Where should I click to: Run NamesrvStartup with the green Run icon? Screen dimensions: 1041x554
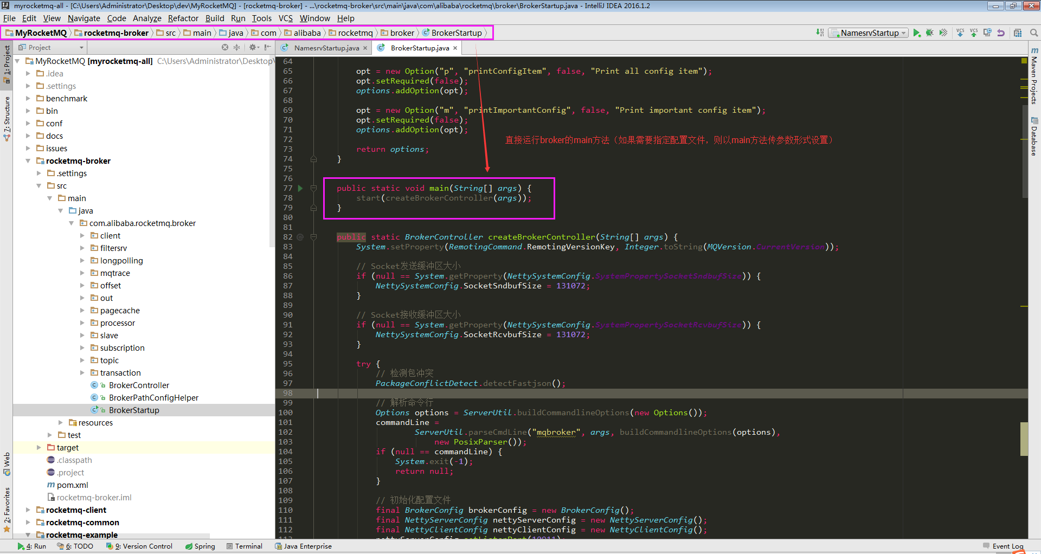coord(916,33)
